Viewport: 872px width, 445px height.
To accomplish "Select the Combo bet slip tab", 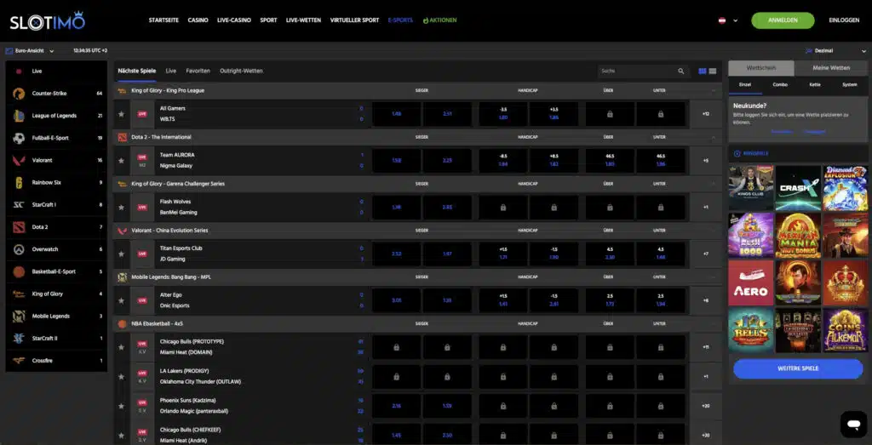I will coord(780,84).
